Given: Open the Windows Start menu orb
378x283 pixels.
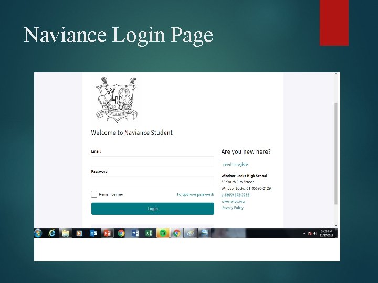Looking at the screenshot, I should (x=38, y=233).
